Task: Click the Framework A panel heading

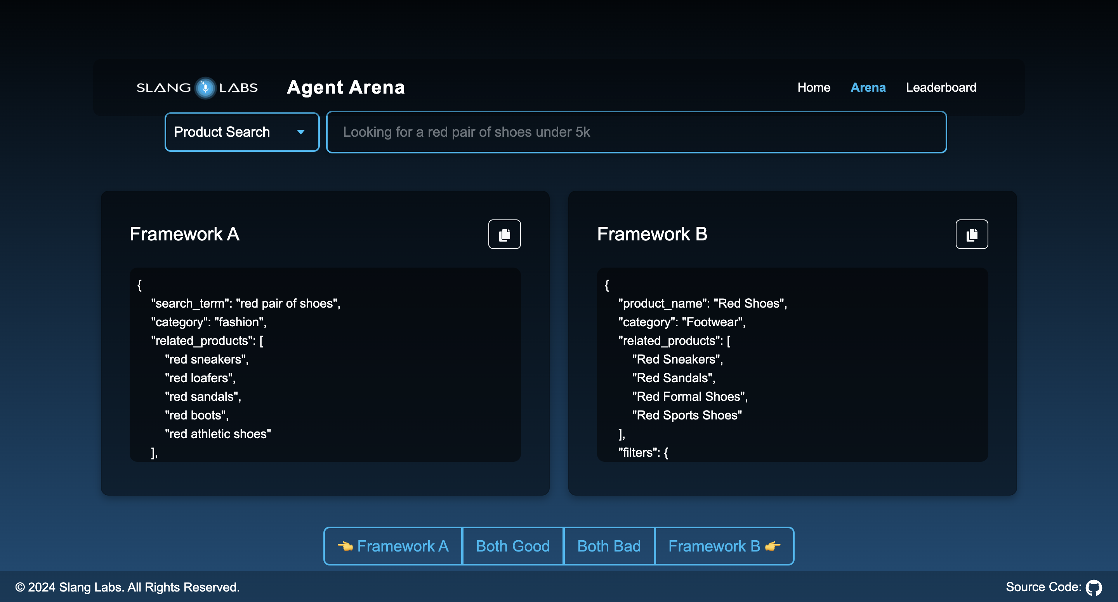Action: pos(184,234)
